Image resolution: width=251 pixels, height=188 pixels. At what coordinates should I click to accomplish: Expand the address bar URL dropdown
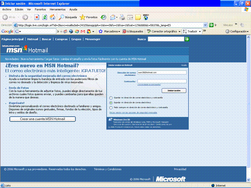(x=205, y=25)
